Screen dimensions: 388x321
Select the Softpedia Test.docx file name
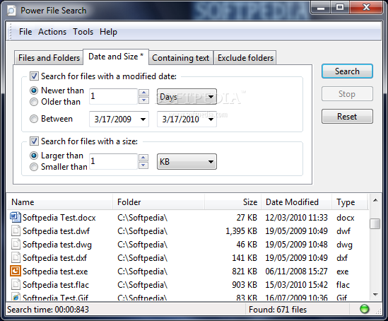59,218
